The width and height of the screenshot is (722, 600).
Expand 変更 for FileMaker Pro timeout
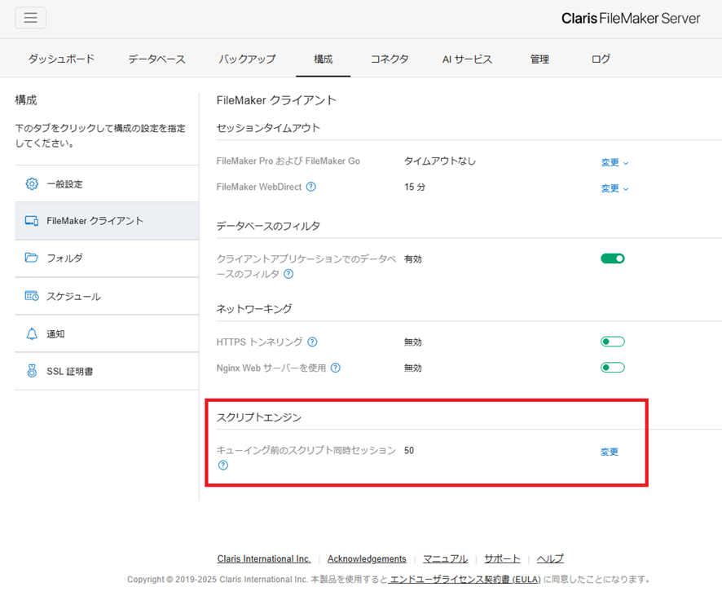(614, 162)
